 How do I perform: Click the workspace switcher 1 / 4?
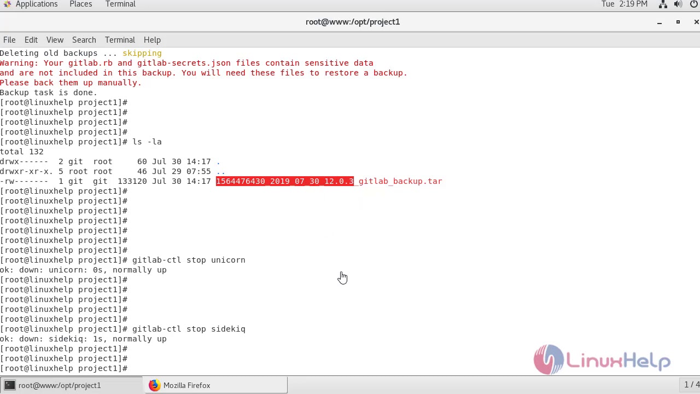click(x=691, y=385)
